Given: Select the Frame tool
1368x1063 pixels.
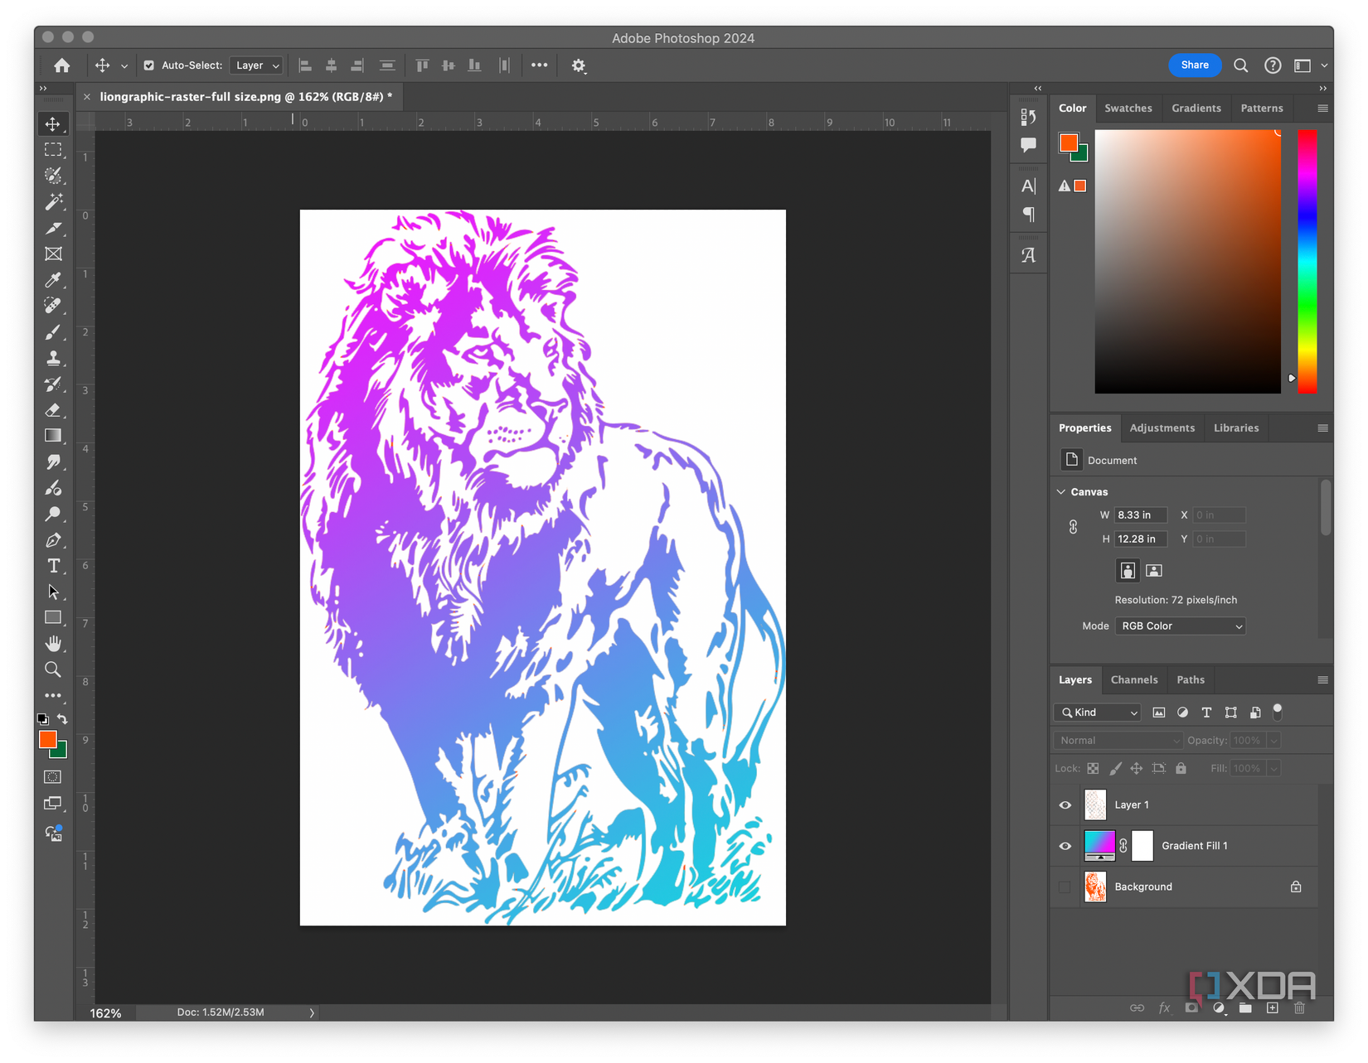Looking at the screenshot, I should (53, 254).
